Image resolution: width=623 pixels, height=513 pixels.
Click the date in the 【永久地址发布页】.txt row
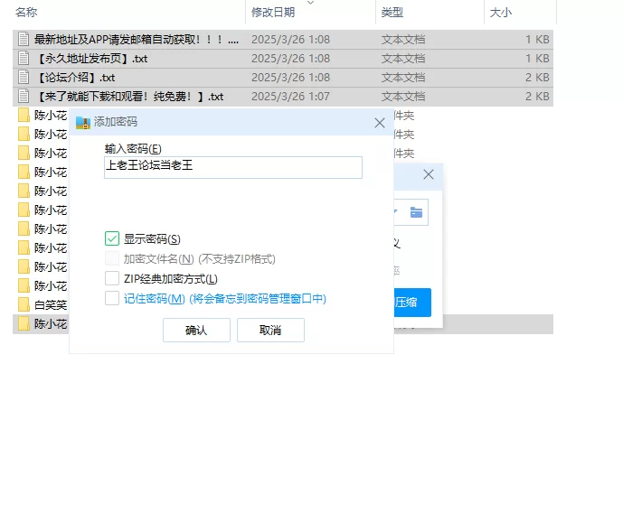[x=290, y=59]
